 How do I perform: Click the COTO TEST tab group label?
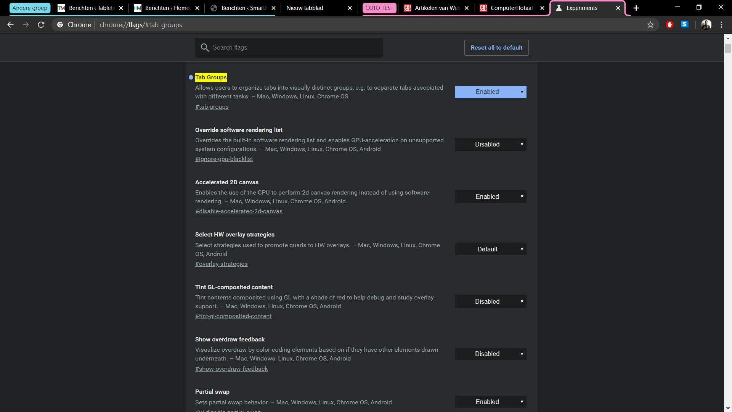379,8
